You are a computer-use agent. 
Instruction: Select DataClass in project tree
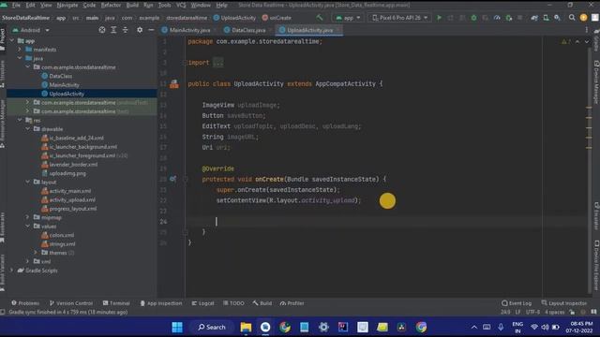[x=60, y=76]
